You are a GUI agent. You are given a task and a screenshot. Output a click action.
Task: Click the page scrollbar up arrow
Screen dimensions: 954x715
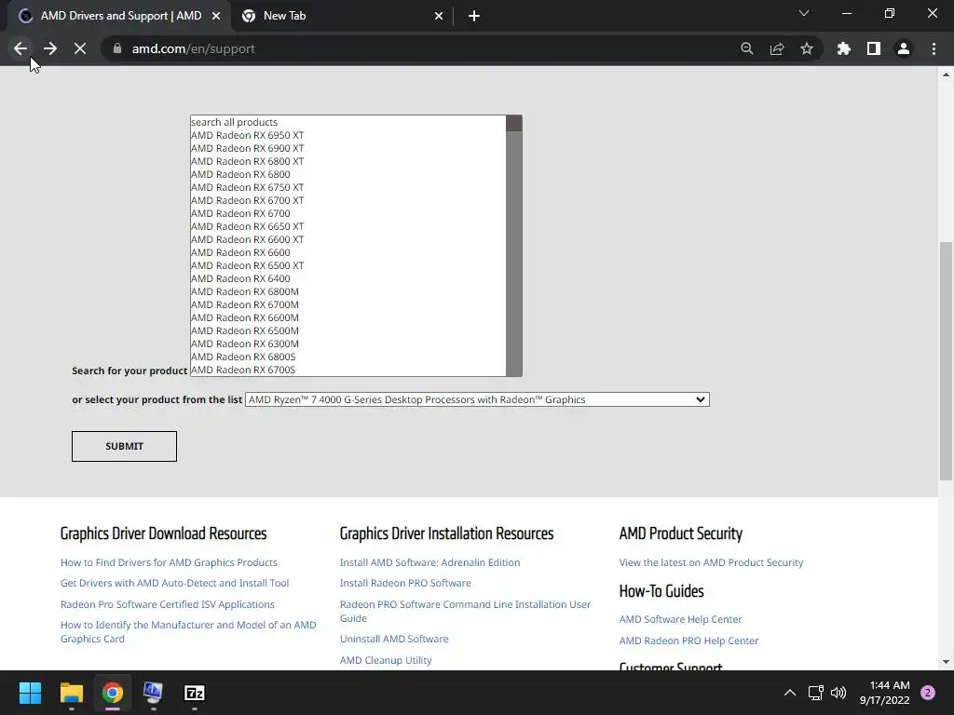(946, 74)
